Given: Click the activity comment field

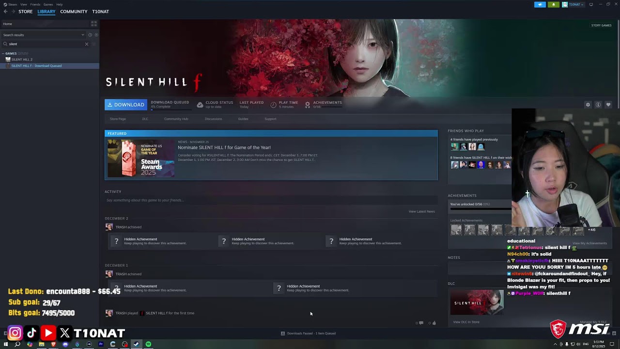Looking at the screenshot, I should coord(270,200).
